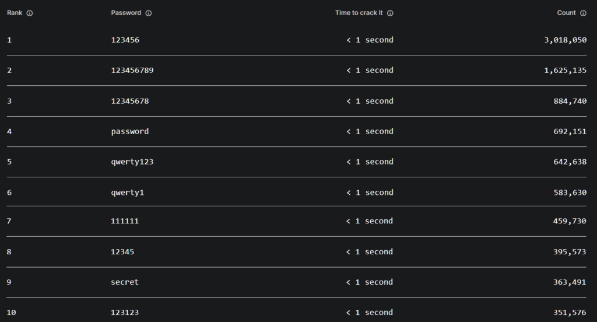Click the Count column header text

[x=566, y=13]
